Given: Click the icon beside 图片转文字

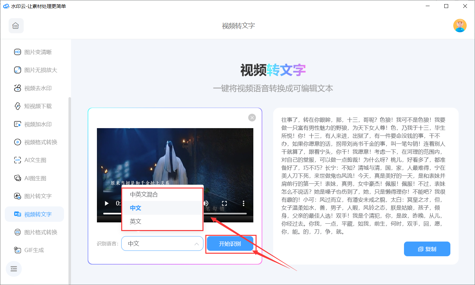Looking at the screenshot, I should pos(18,196).
